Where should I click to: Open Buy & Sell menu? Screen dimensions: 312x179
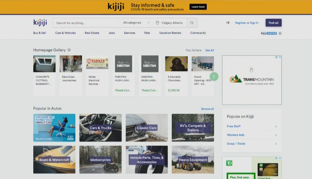(39, 33)
